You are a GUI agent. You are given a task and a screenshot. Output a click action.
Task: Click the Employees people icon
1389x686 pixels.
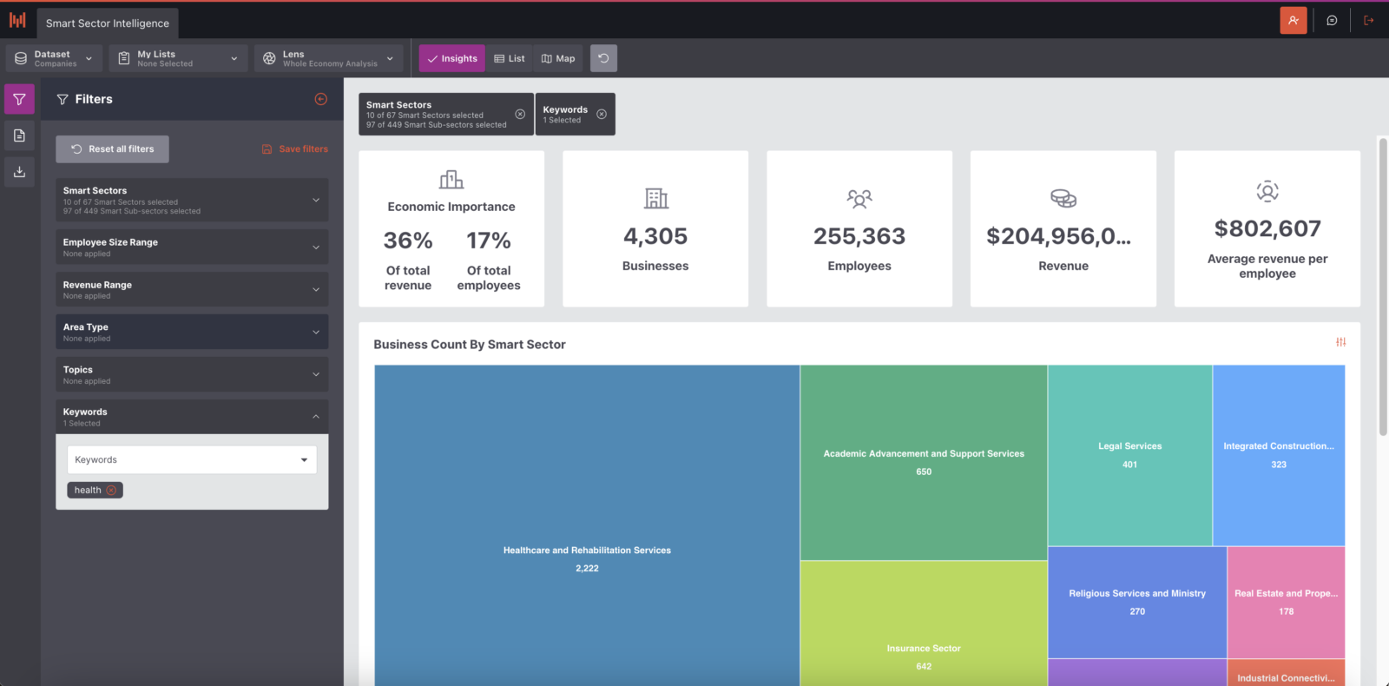859,199
